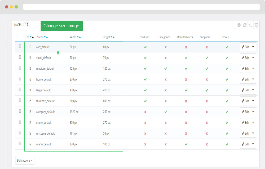Toggle Categories status for medium_default

166,69
